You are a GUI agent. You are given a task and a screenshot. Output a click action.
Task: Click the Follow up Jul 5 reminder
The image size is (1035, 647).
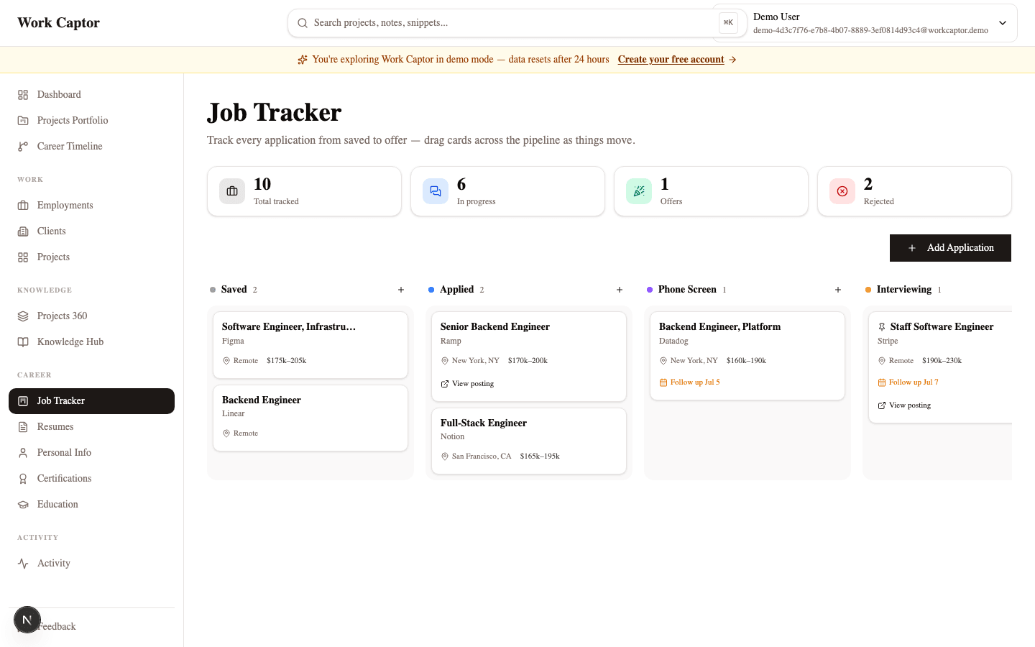tap(689, 382)
